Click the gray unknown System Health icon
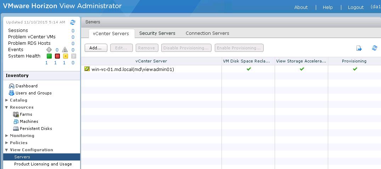Screen dimensions: 381x169 pyautogui.click(x=73, y=56)
